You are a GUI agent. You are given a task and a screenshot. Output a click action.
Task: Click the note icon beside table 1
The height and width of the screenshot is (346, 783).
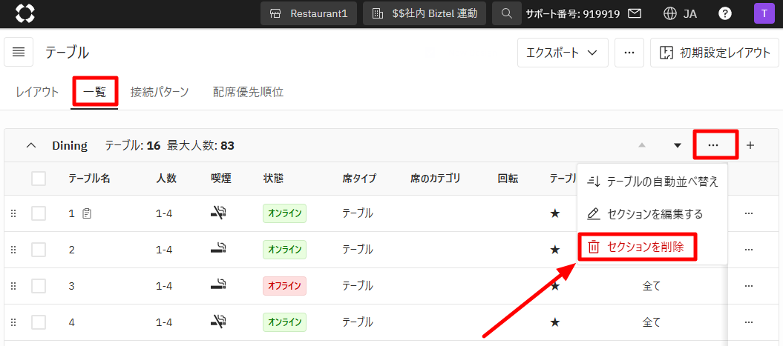click(87, 213)
